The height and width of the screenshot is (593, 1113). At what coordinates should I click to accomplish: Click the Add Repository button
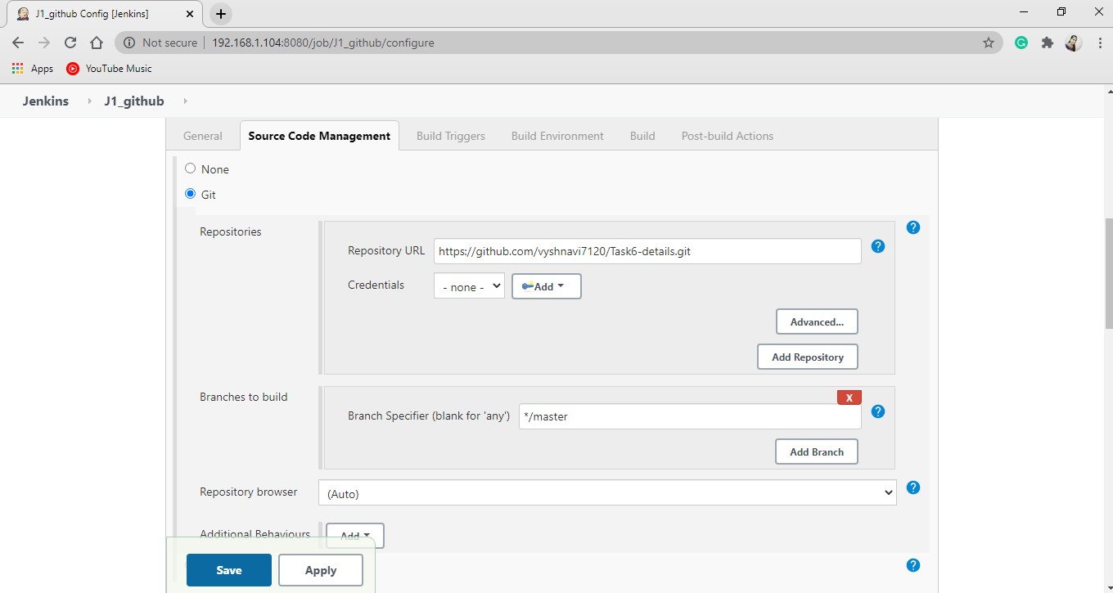(x=807, y=357)
